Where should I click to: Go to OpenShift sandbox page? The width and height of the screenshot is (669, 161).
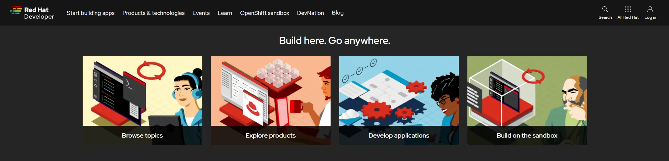(265, 13)
